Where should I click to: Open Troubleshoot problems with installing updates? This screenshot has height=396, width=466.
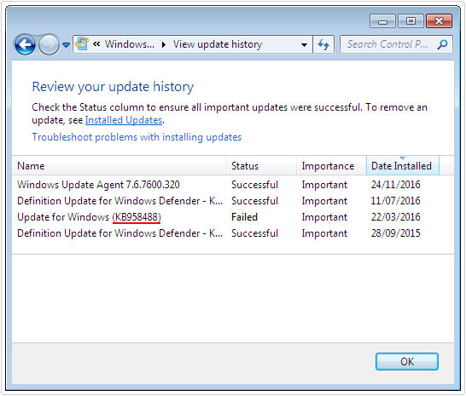[x=137, y=137]
